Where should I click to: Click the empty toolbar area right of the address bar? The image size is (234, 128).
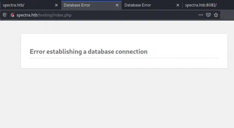click(x=227, y=15)
